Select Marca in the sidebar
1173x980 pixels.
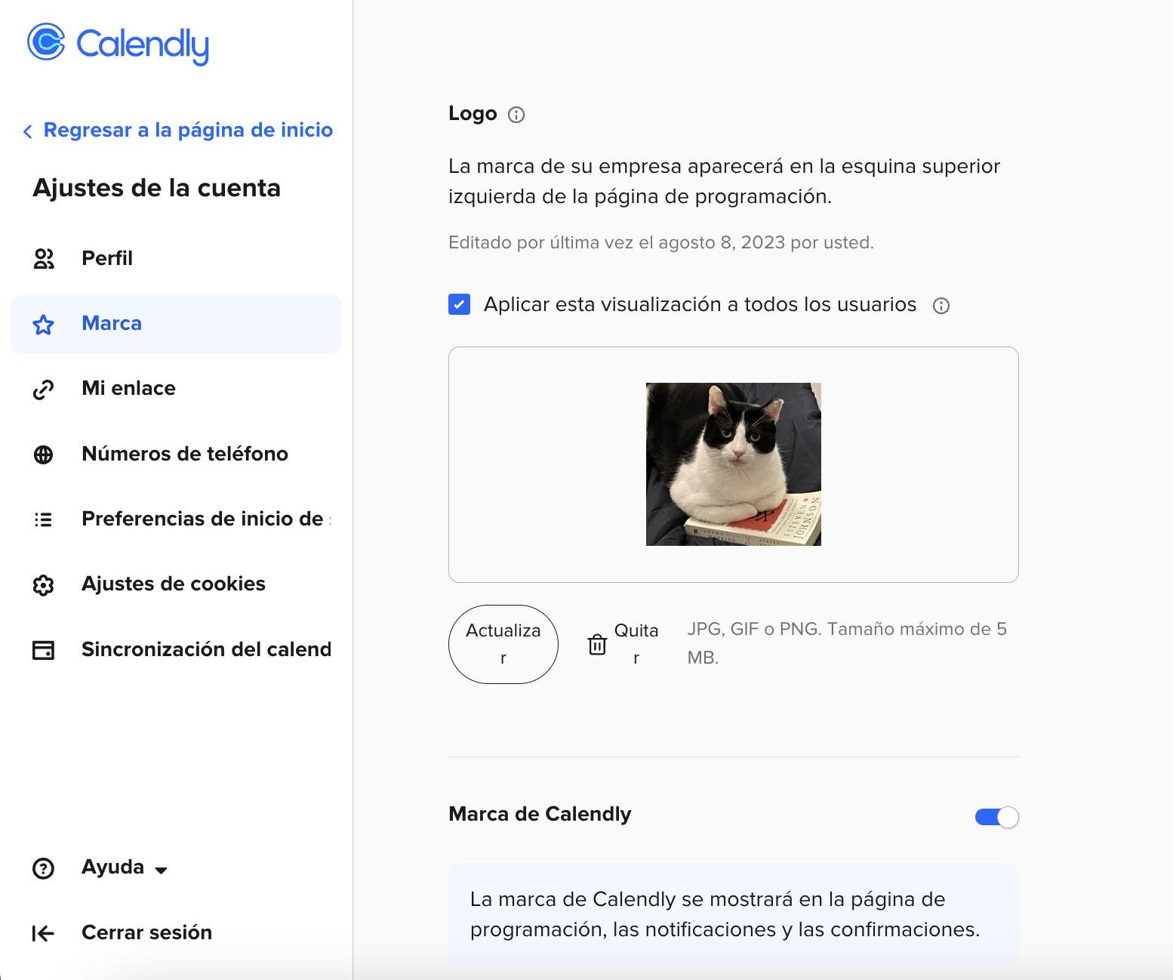click(176, 324)
